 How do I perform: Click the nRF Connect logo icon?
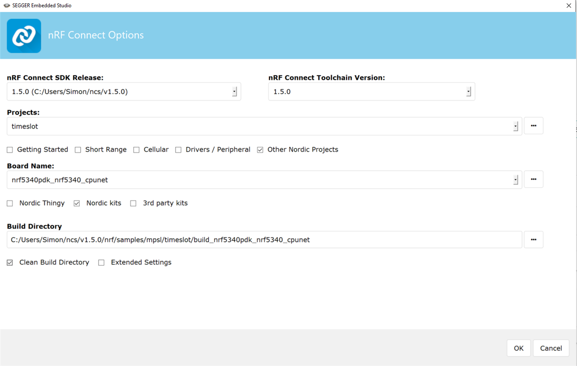point(23,35)
